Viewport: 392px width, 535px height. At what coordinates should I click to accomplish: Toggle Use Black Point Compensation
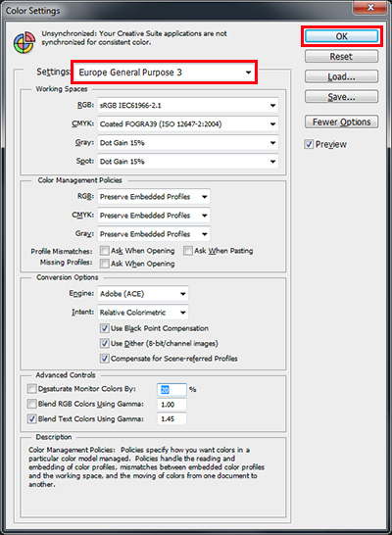coord(105,328)
